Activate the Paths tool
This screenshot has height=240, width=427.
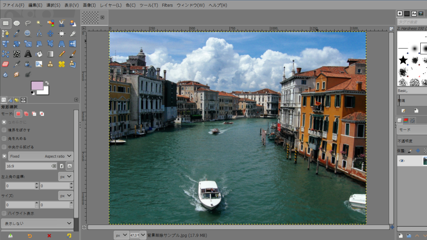pyautogui.click(x=6, y=33)
